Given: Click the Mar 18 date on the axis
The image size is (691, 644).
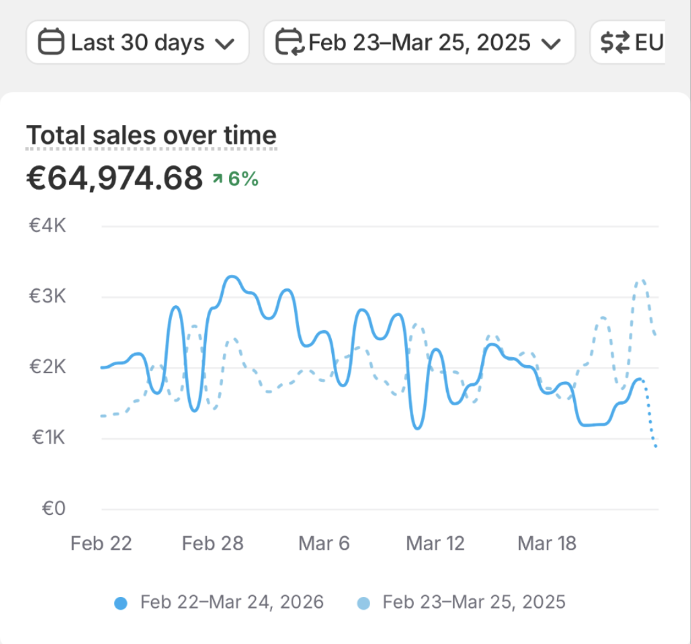Looking at the screenshot, I should (547, 543).
